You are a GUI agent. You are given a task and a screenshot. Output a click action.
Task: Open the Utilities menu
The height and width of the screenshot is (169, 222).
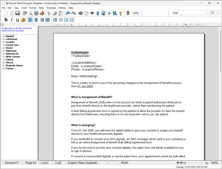62,8
